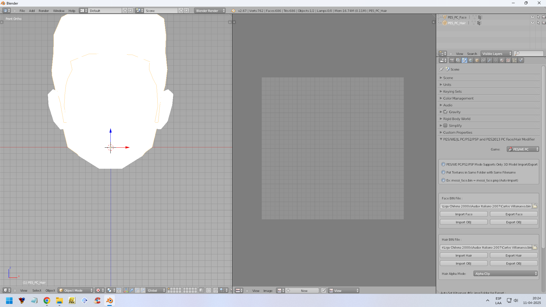Open the Render Layers properties tab
Image resolution: width=546 pixels, height=307 pixels.
(458, 60)
